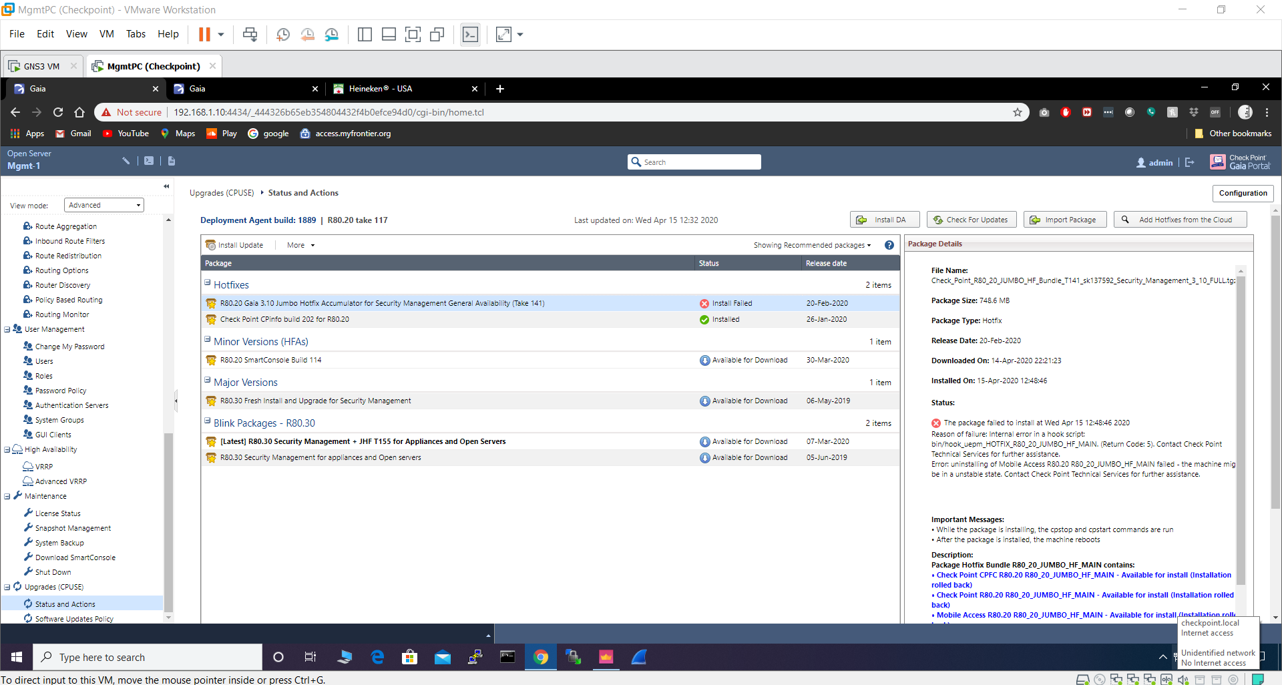Click Add Hotfixes from the Cloud
The height and width of the screenshot is (685, 1282).
[1180, 219]
